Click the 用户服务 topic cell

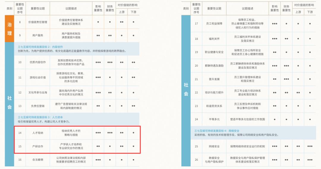pos(38,35)
